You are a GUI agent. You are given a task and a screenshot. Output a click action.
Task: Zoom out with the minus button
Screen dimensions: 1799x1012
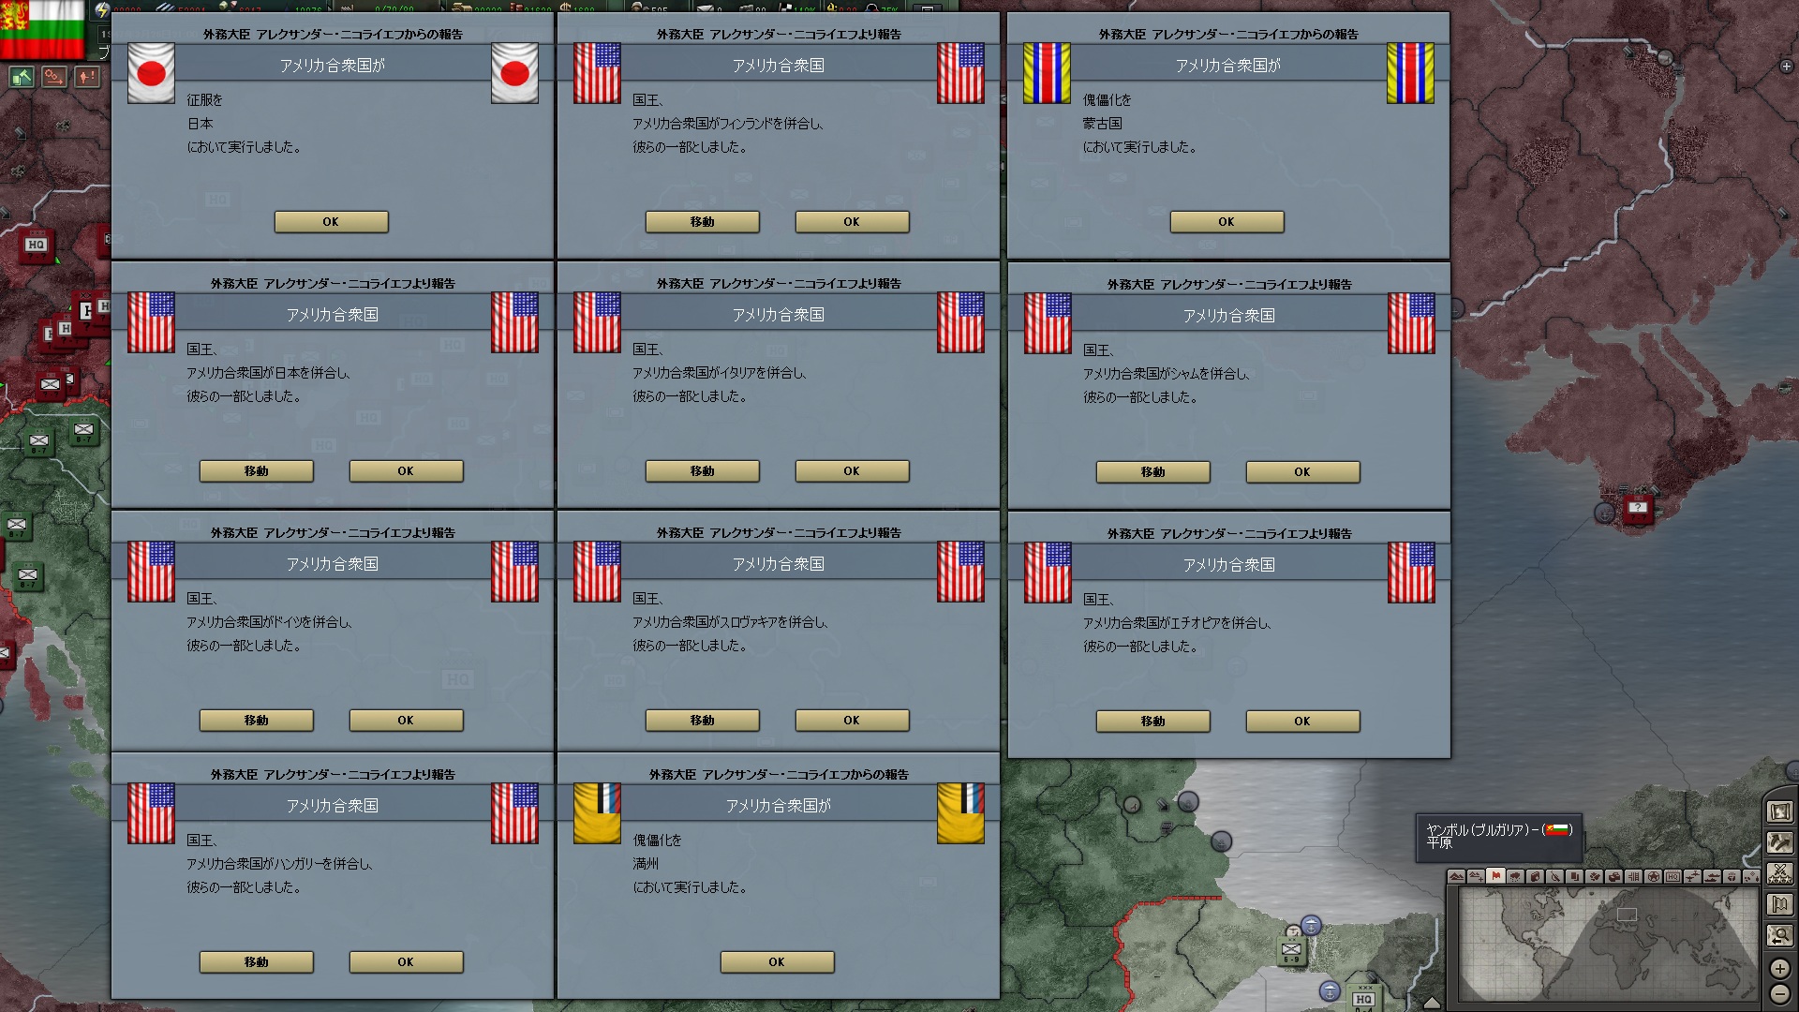tap(1780, 993)
